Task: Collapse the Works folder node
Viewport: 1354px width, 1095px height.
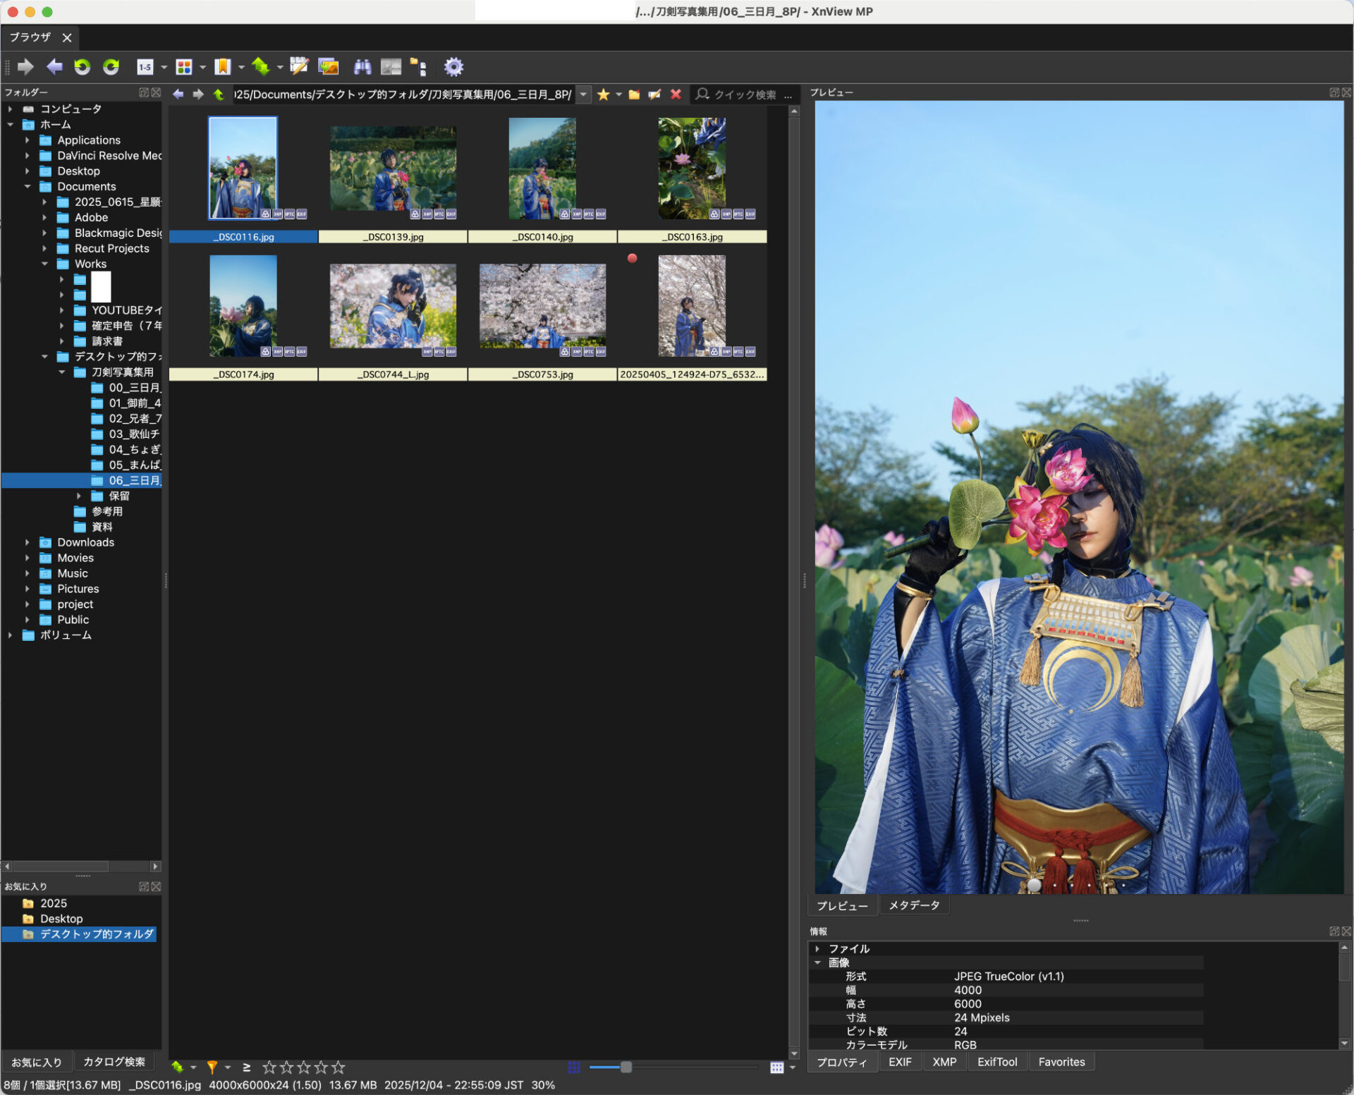Action: (44, 264)
